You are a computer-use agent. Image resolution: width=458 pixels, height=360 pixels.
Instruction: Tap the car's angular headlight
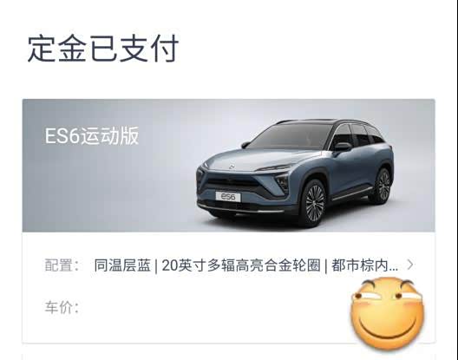click(283, 182)
